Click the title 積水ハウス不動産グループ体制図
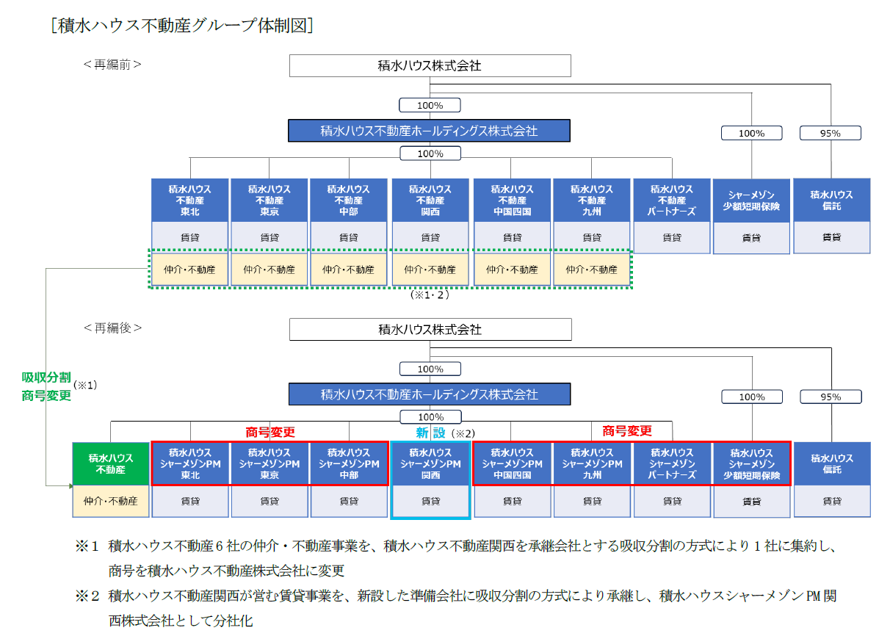The height and width of the screenshot is (636, 879). pyautogui.click(x=181, y=25)
